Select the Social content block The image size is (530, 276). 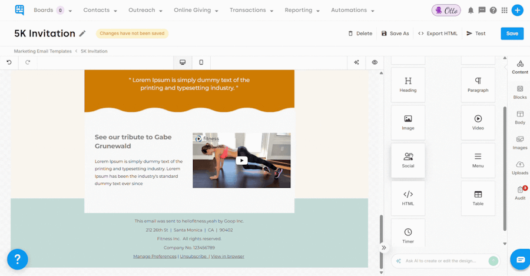408,161
